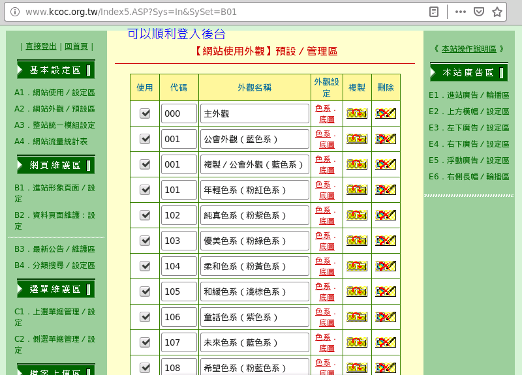Delete appearance 105 和緩色系
This screenshot has width=522, height=375.
(x=386, y=292)
